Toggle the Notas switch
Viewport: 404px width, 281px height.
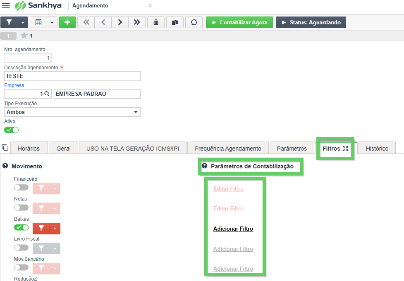(22, 208)
